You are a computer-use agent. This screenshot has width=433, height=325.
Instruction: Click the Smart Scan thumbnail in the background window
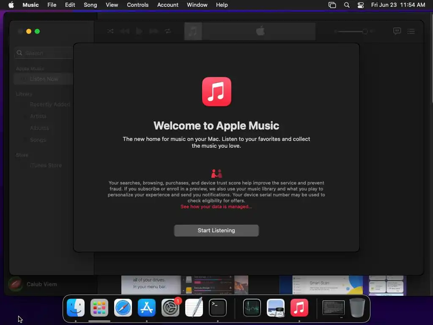coord(321,285)
